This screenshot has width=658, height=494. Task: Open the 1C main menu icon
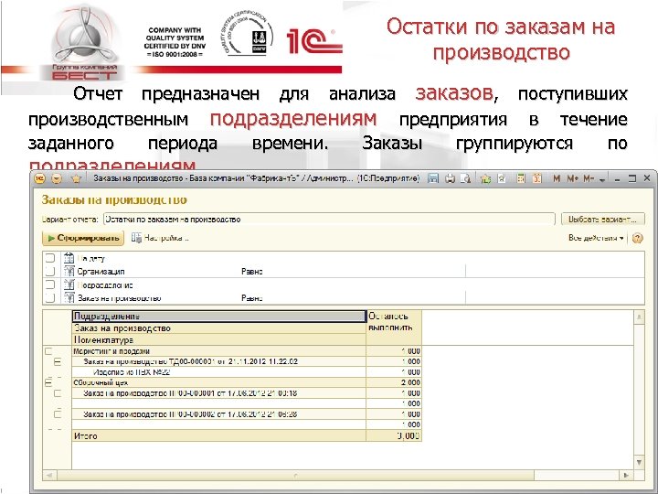click(x=40, y=179)
